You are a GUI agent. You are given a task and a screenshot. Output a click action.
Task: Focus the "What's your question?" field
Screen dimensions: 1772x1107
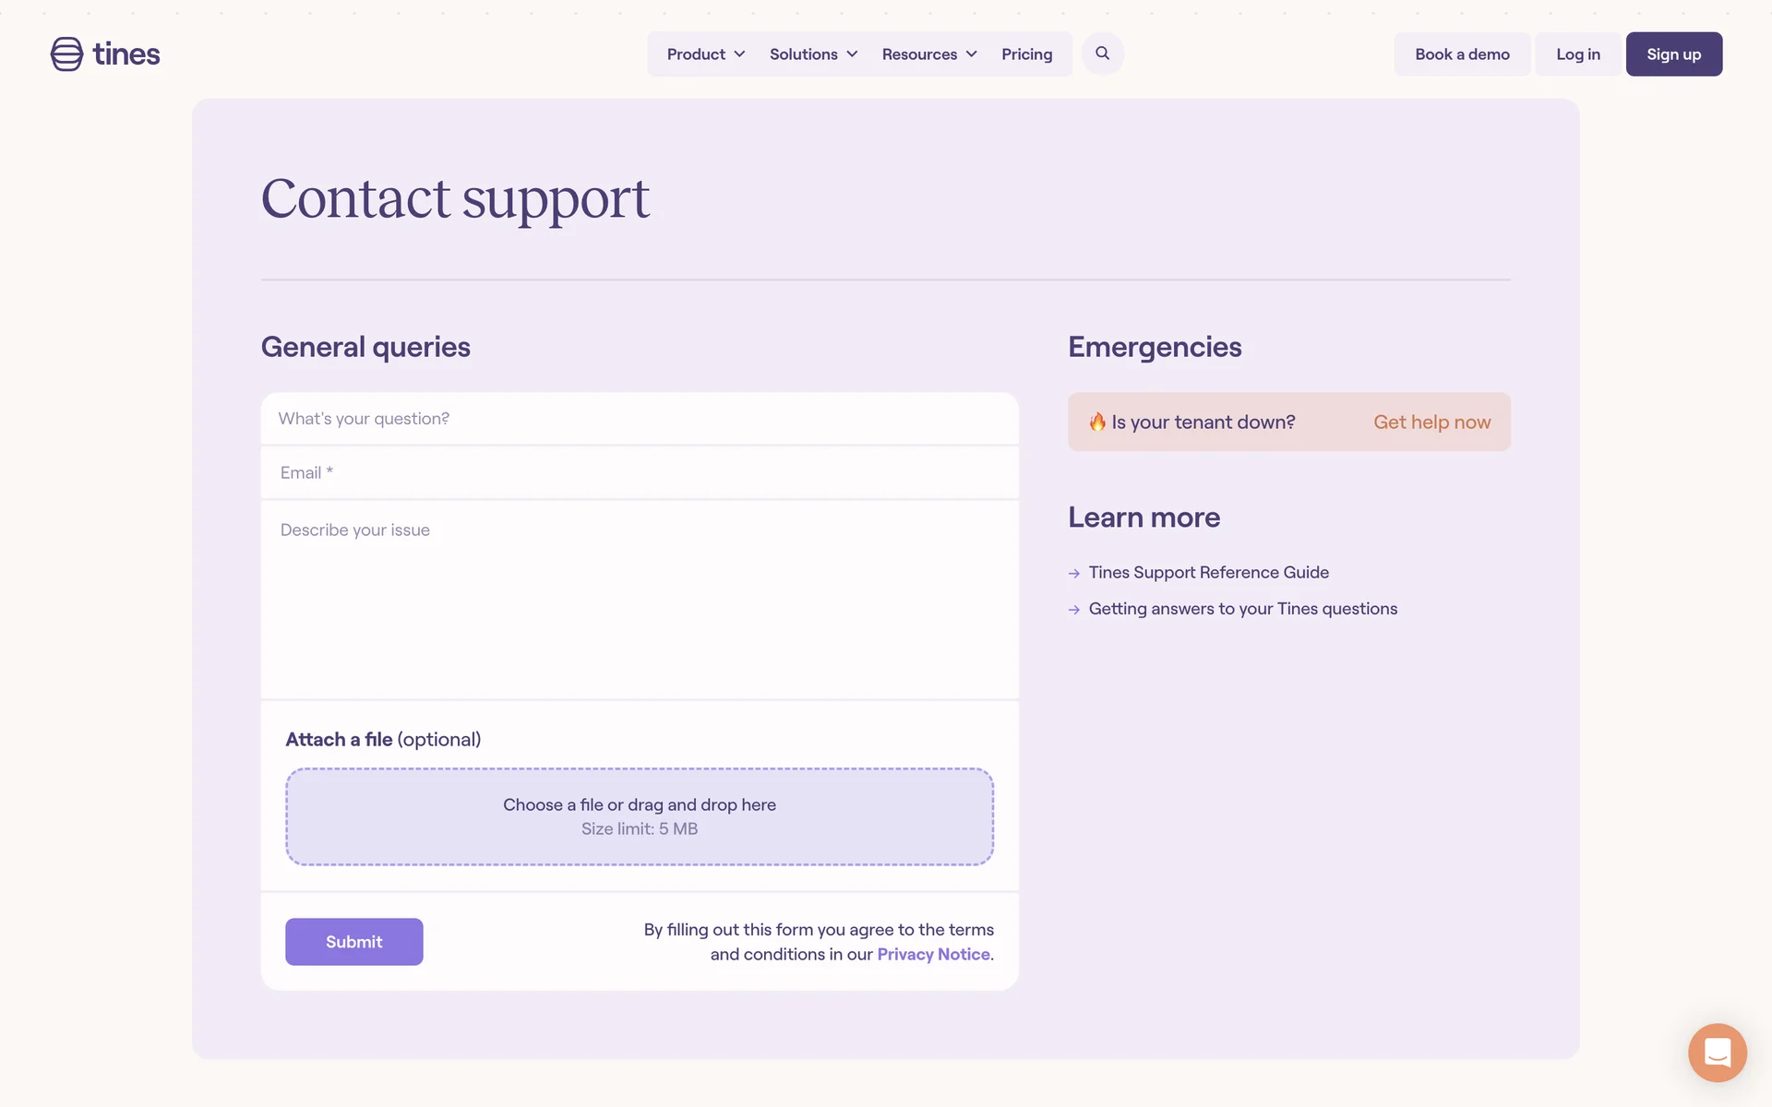(x=639, y=419)
